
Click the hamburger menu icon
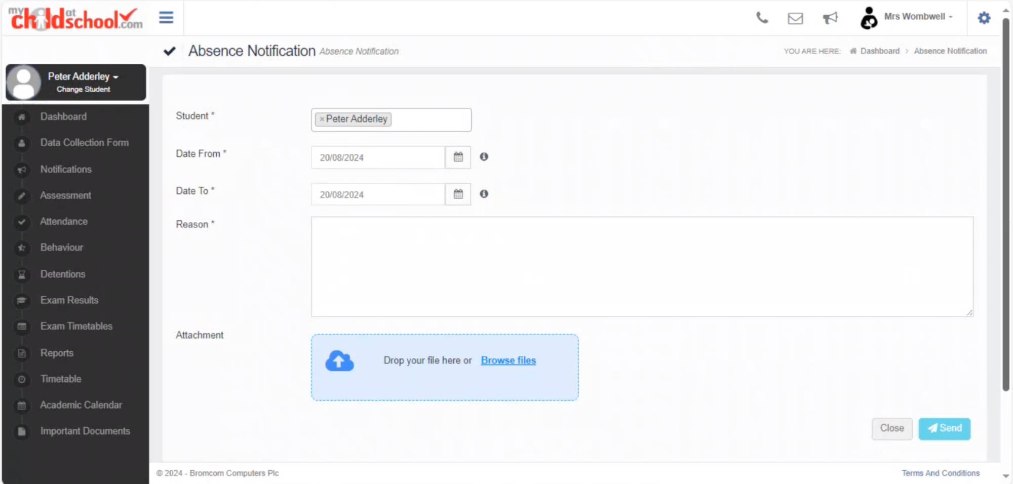click(x=166, y=17)
